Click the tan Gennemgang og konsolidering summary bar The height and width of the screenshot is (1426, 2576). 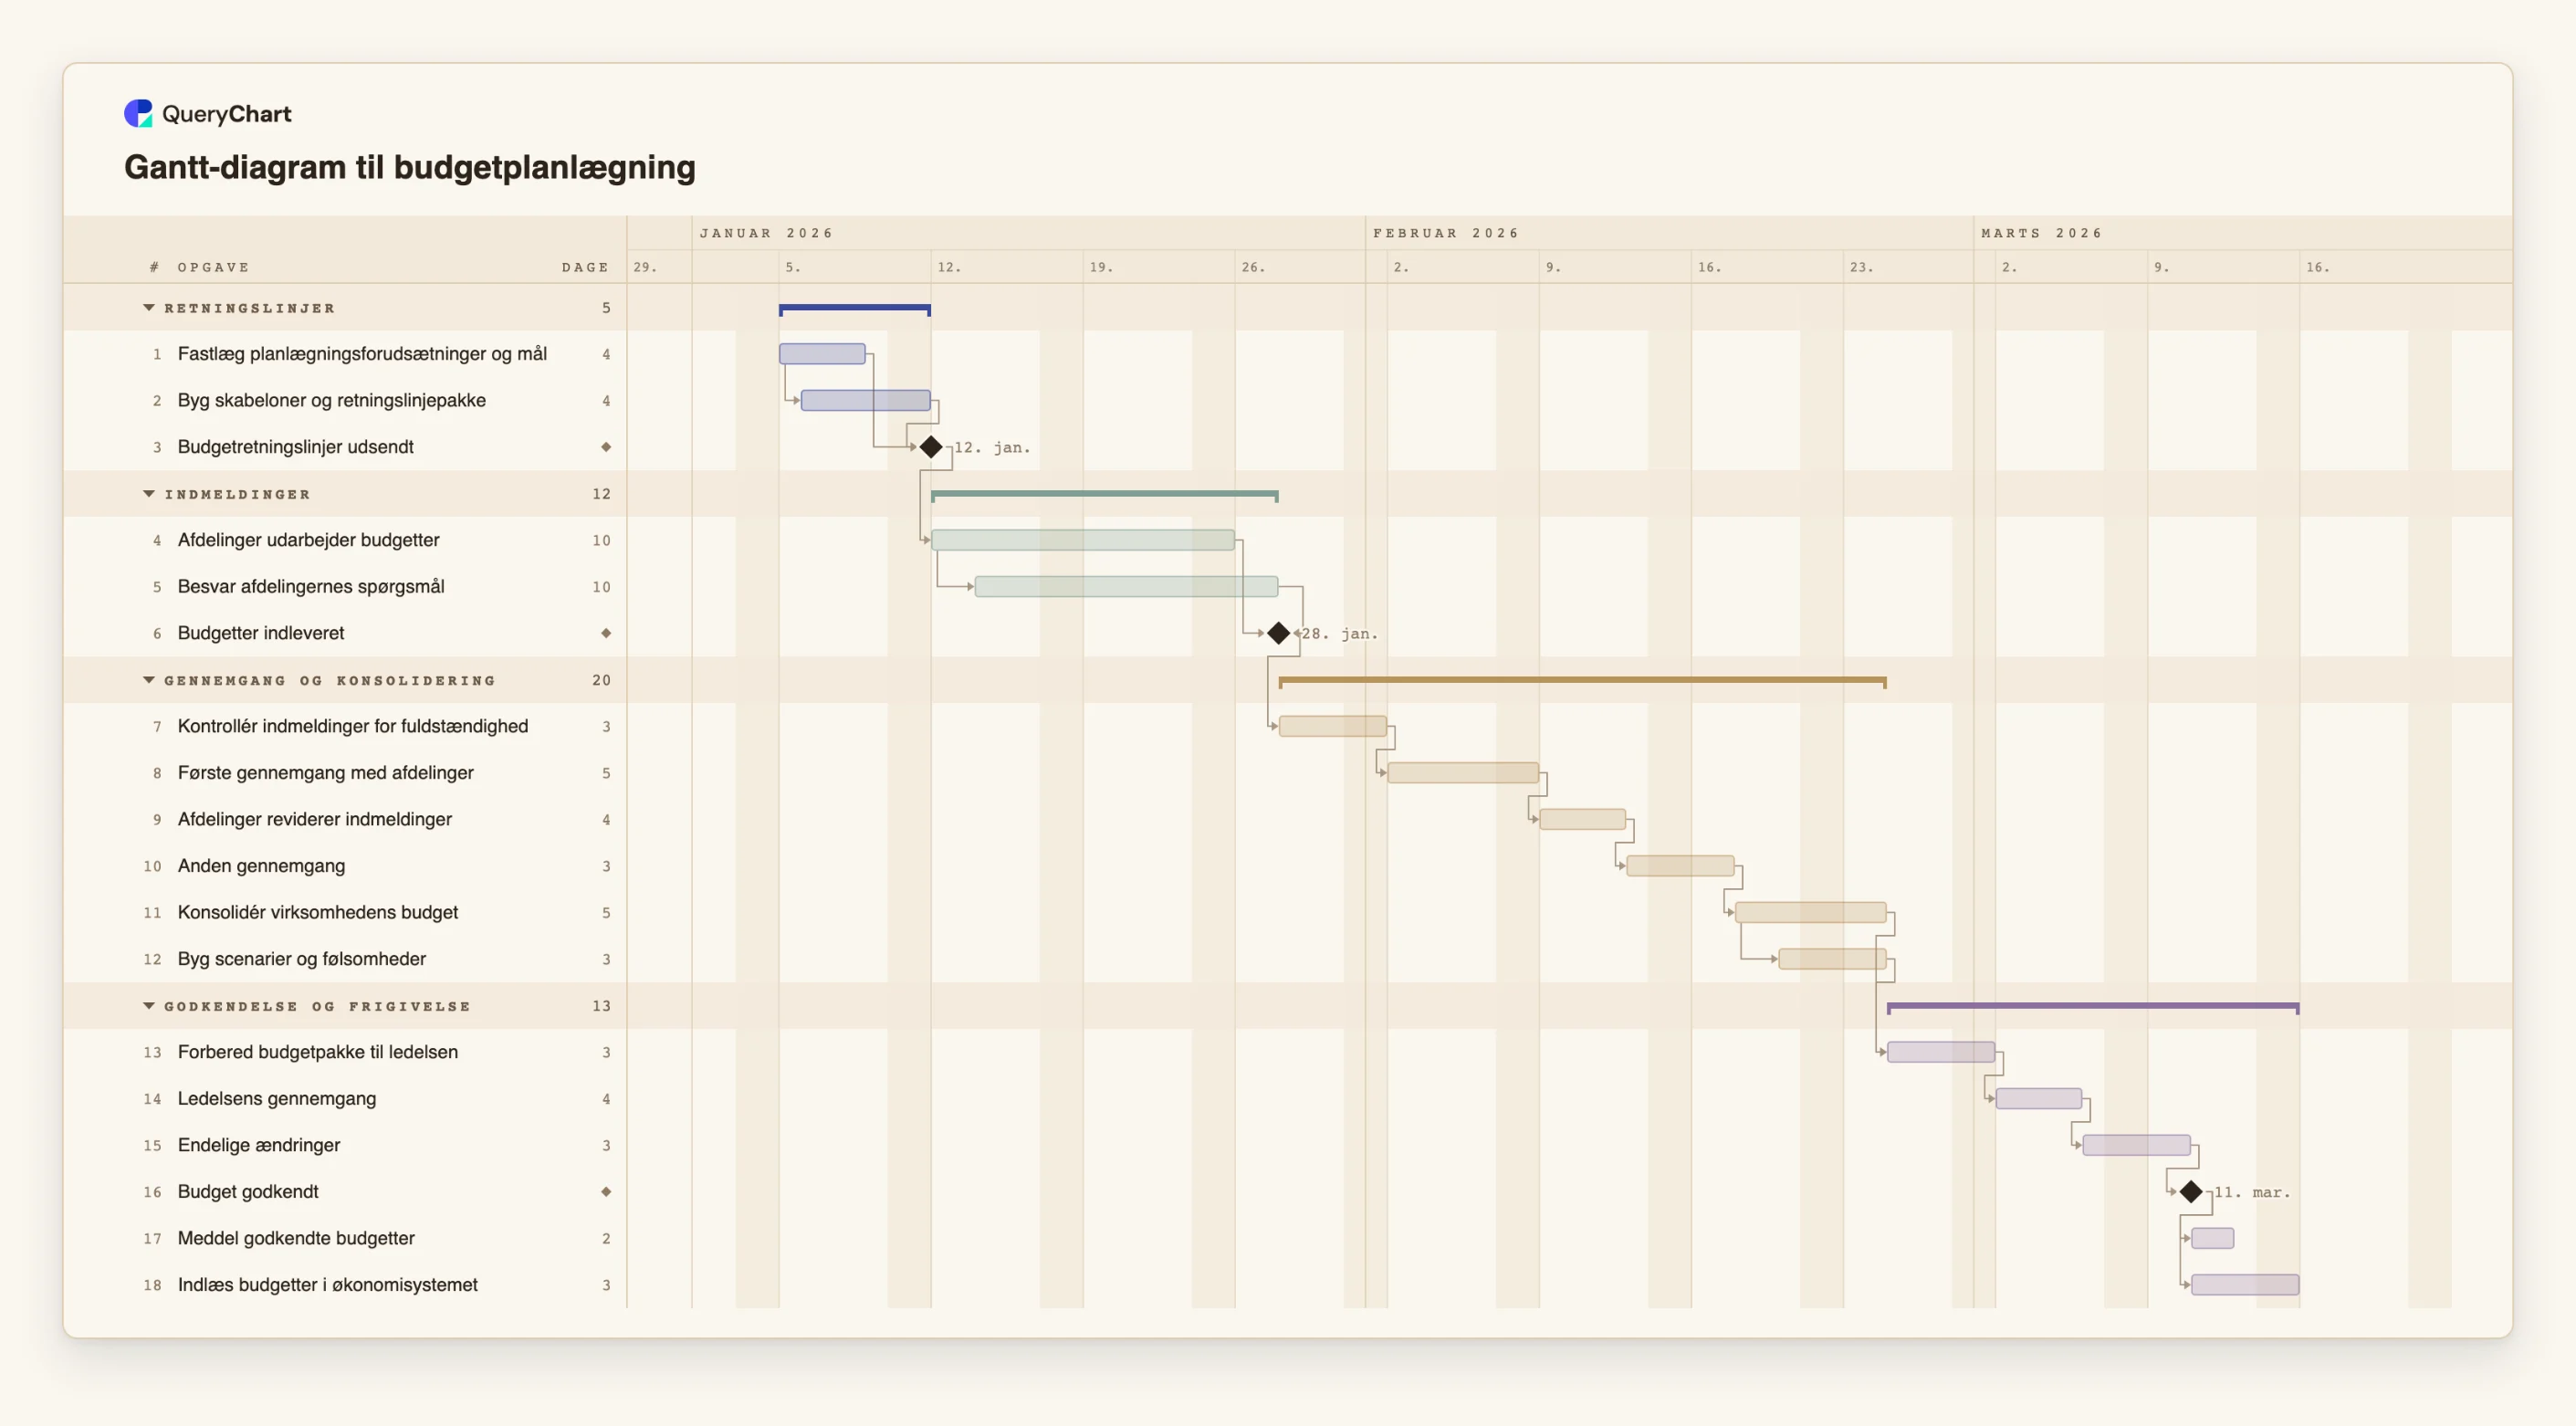tap(1583, 682)
